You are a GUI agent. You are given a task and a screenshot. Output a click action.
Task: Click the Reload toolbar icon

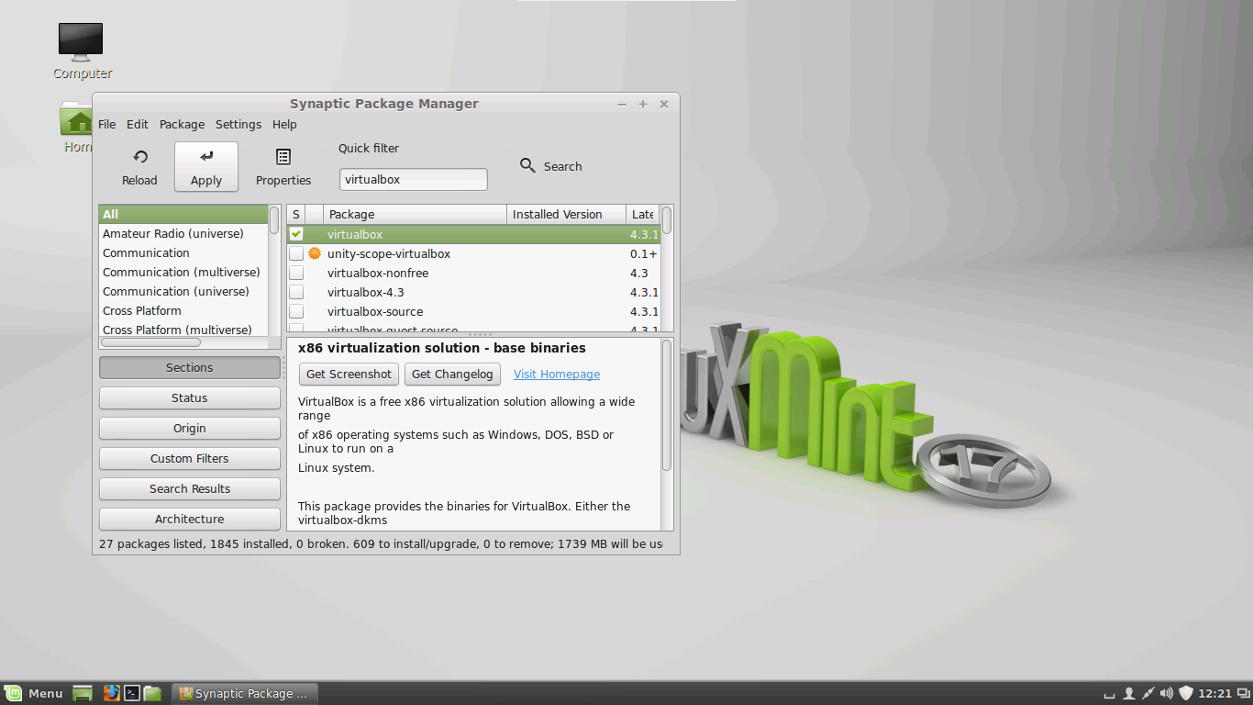(x=139, y=166)
